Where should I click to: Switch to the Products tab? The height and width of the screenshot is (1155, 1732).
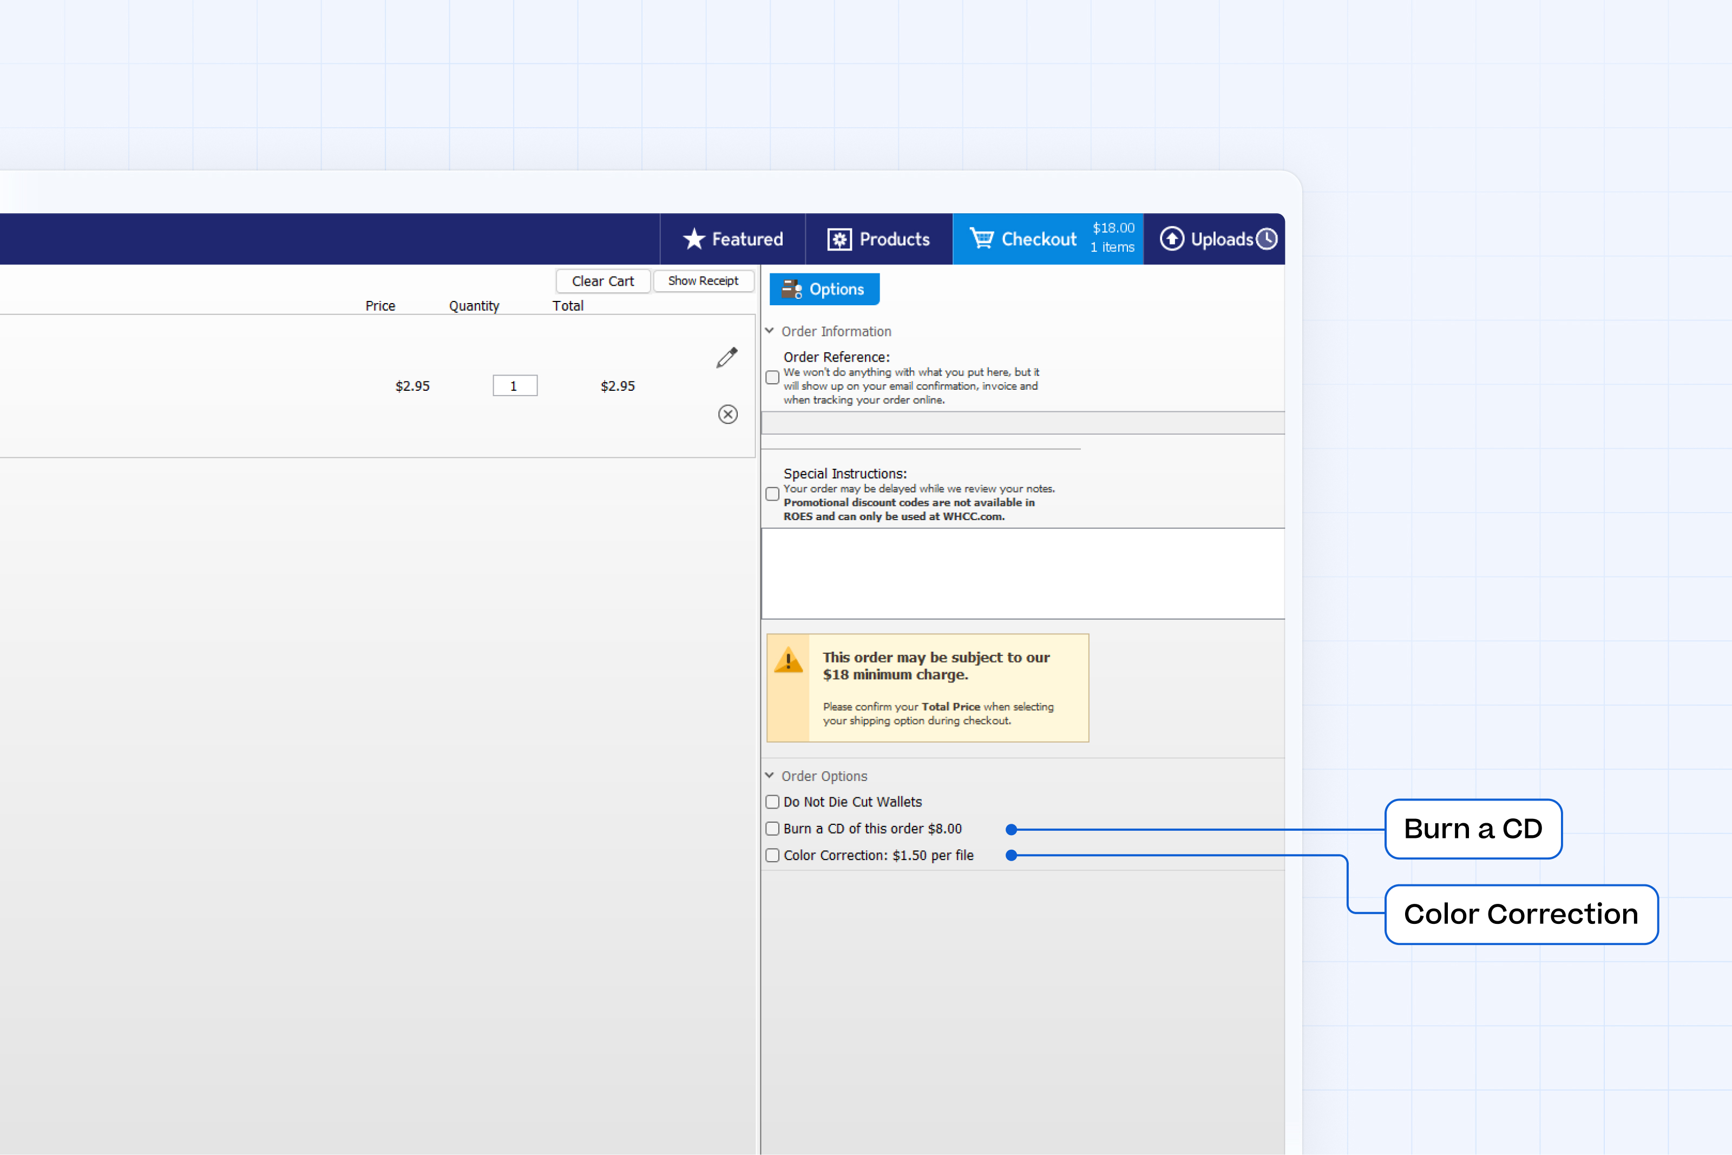click(x=878, y=239)
